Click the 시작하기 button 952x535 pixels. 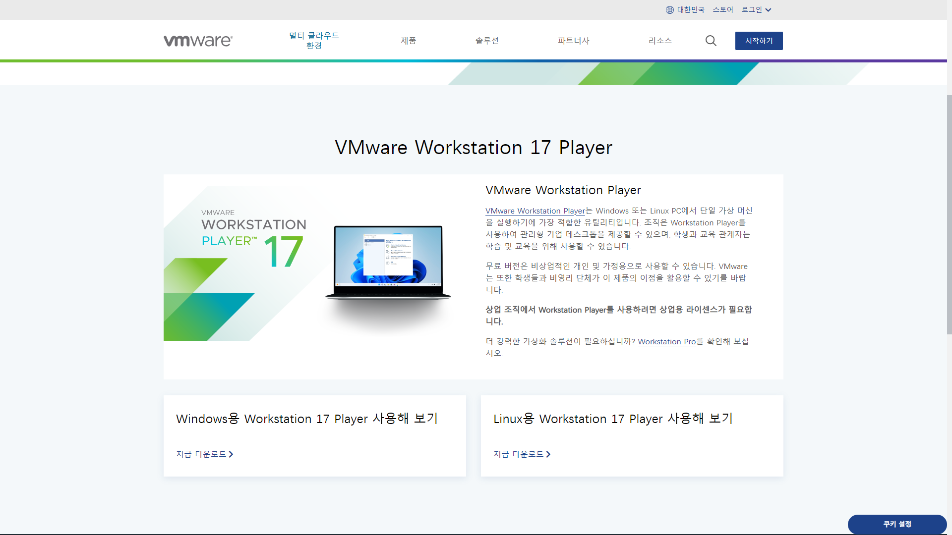pyautogui.click(x=759, y=41)
